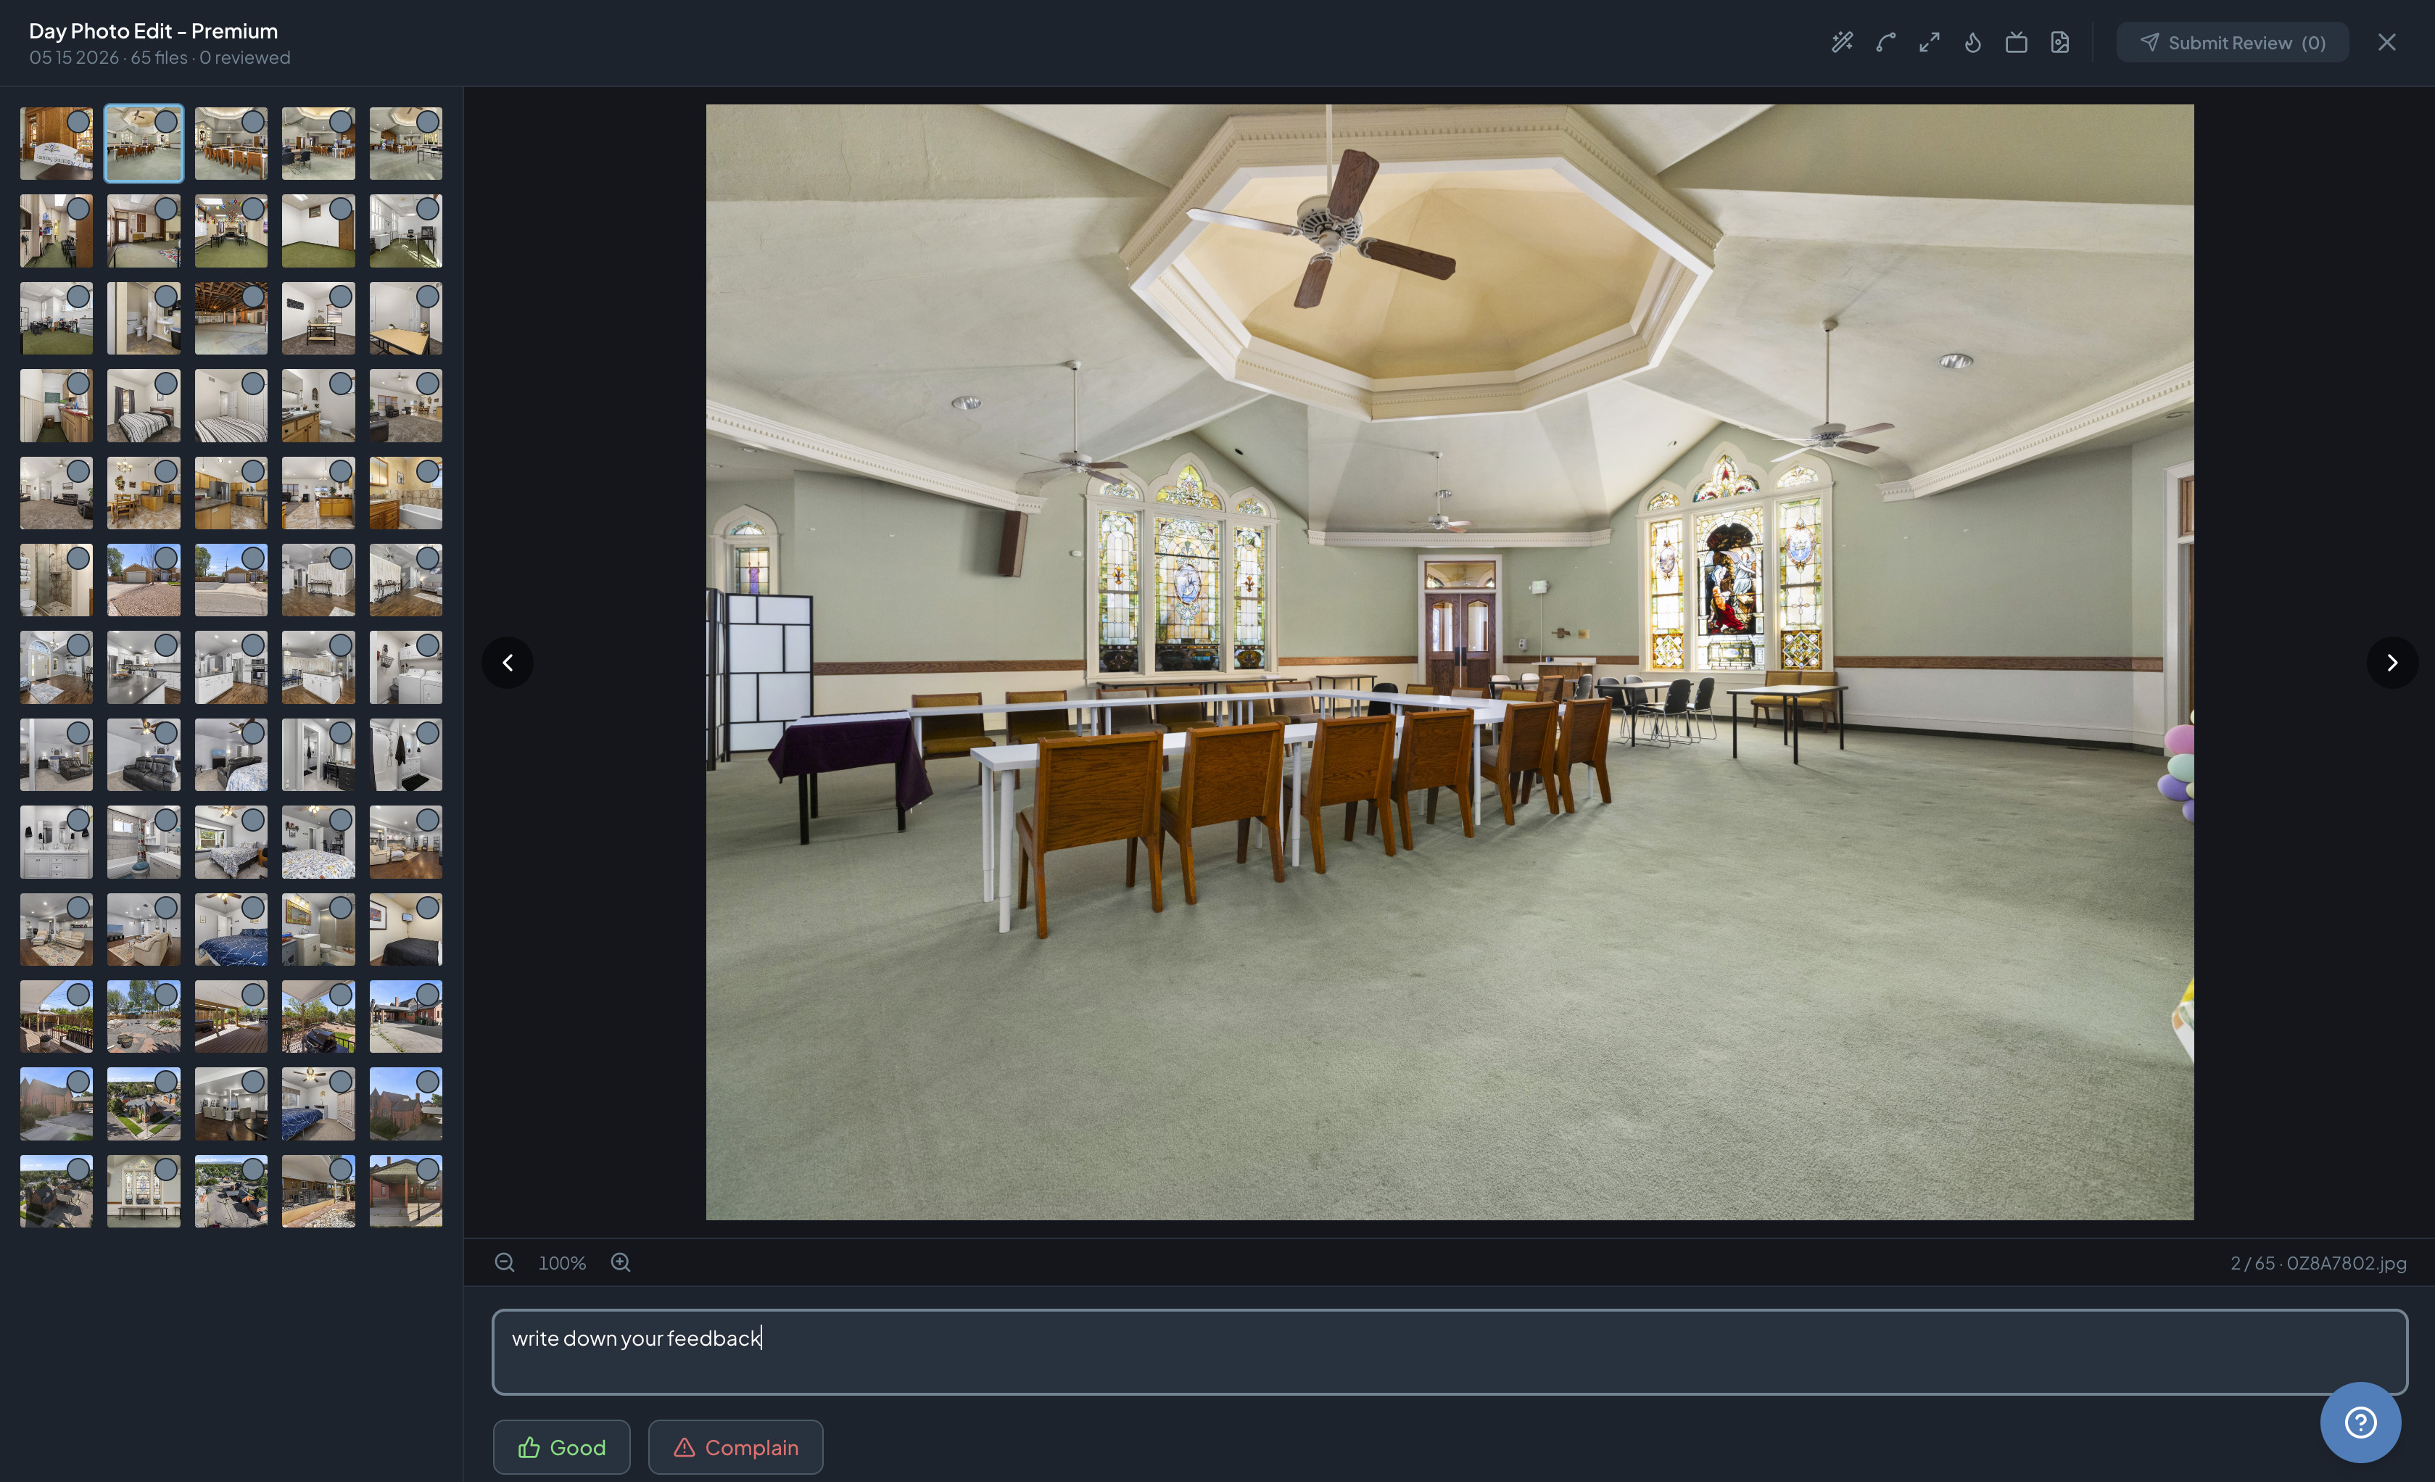Image resolution: width=2435 pixels, height=1482 pixels.
Task: Mark photo as Good
Action: point(561,1447)
